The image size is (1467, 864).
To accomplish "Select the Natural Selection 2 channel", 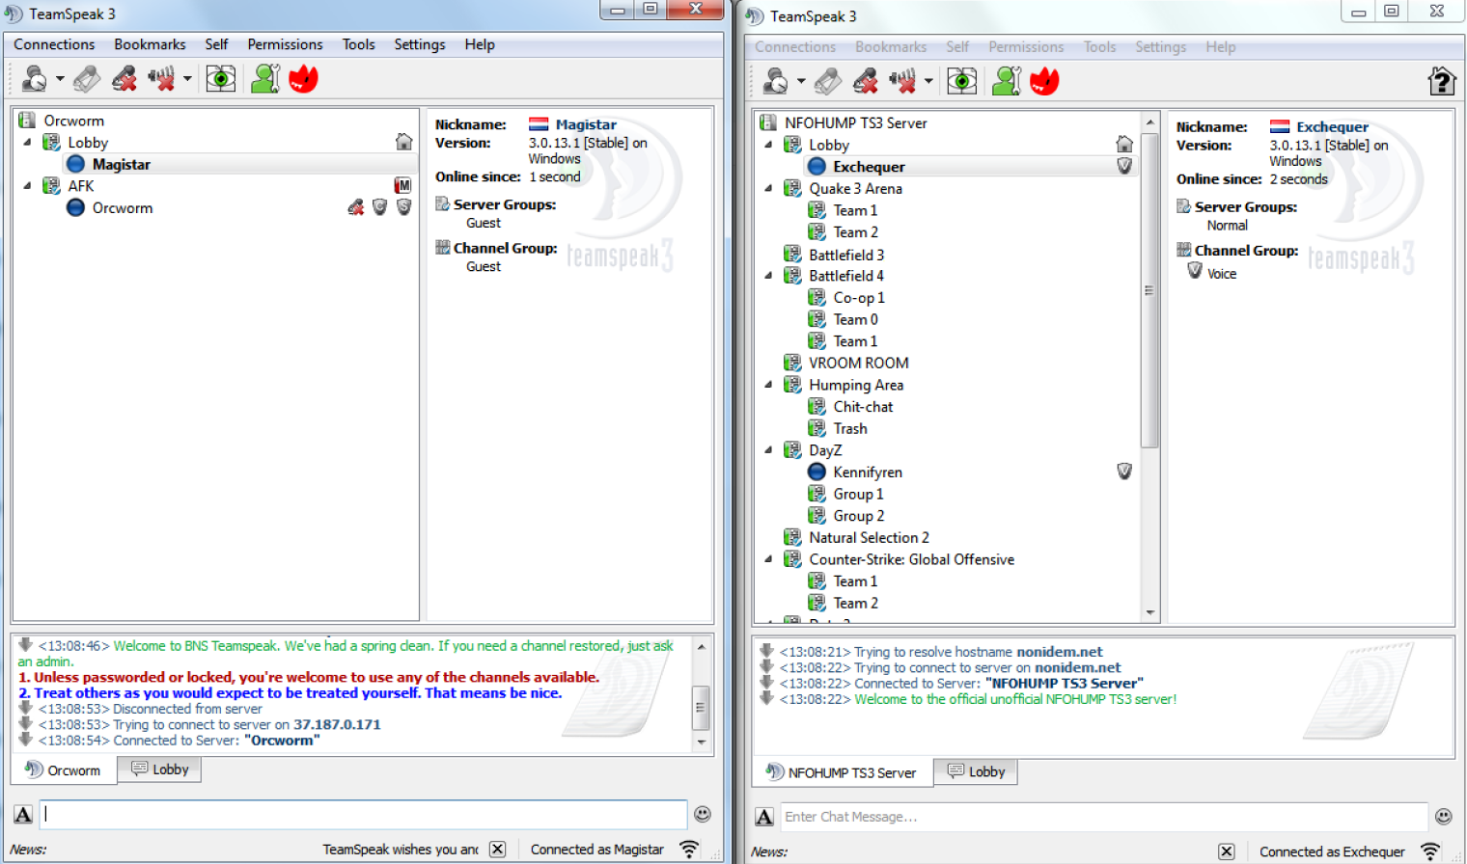I will click(869, 537).
